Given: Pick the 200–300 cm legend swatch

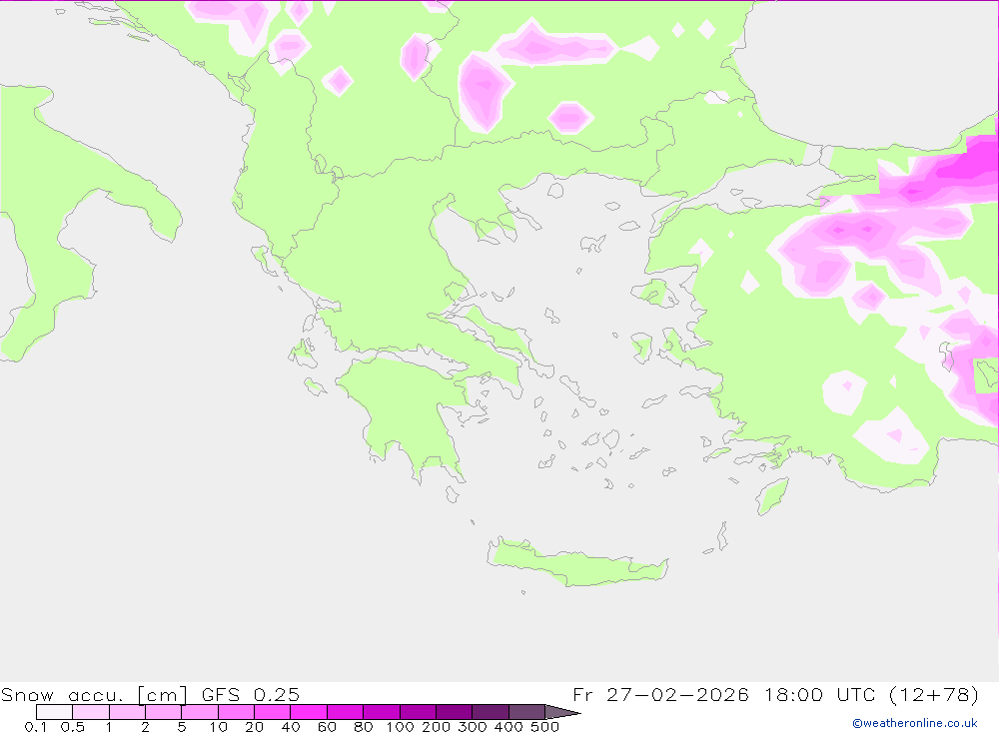Looking at the screenshot, I should 454,712.
